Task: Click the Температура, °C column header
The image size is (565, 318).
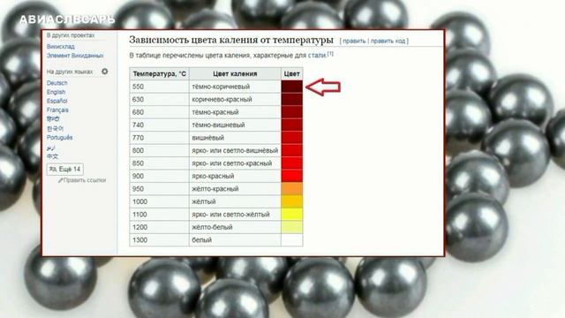Action: 159,74
